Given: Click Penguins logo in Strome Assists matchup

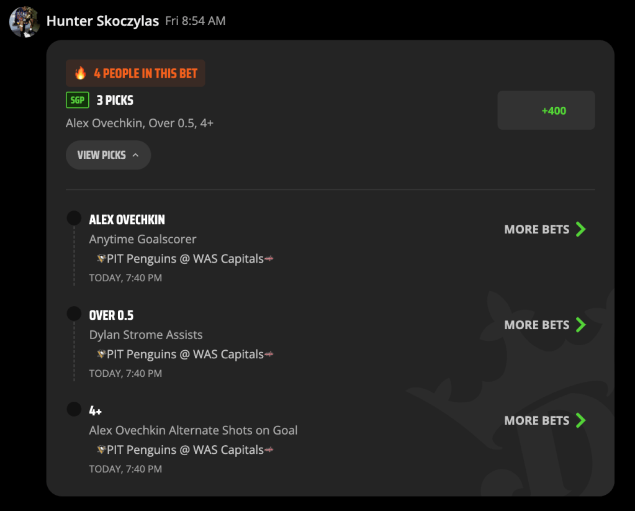Looking at the screenshot, I should [x=101, y=354].
